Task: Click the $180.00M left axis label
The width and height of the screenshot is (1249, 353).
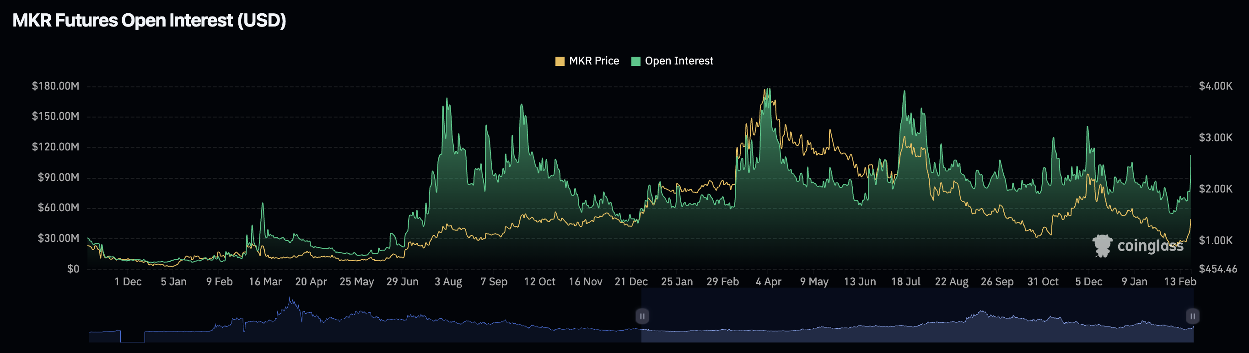Action: 55,86
